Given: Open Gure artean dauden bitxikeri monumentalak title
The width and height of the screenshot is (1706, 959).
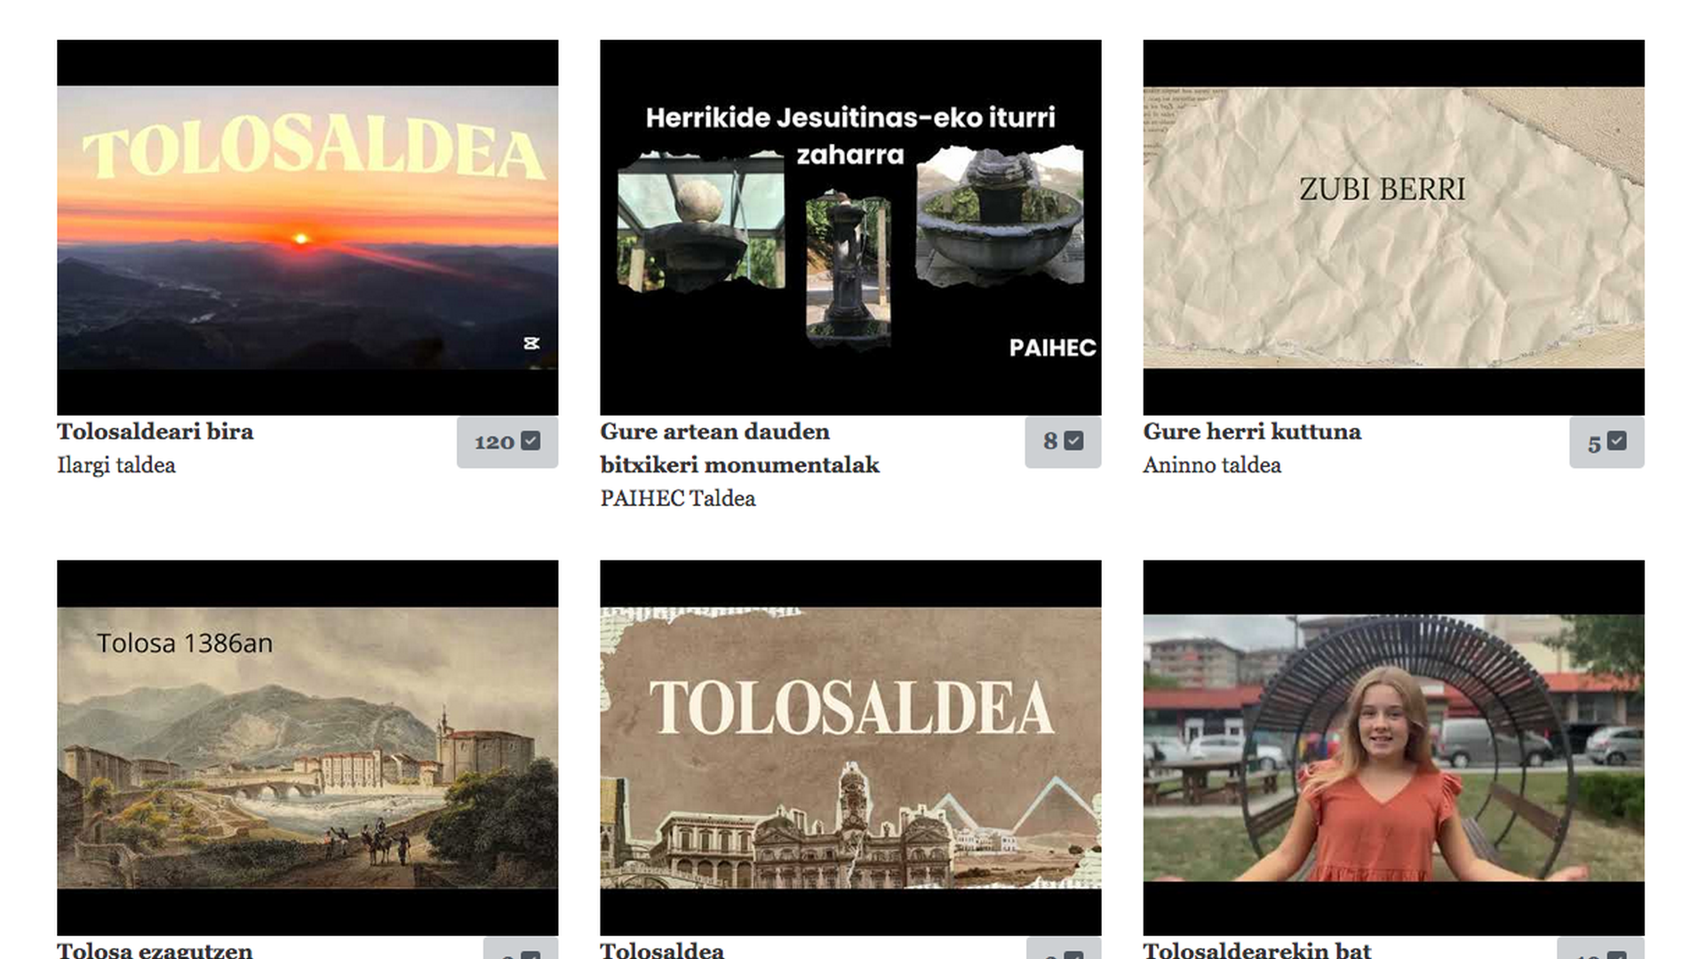Looking at the screenshot, I should pos(739,448).
